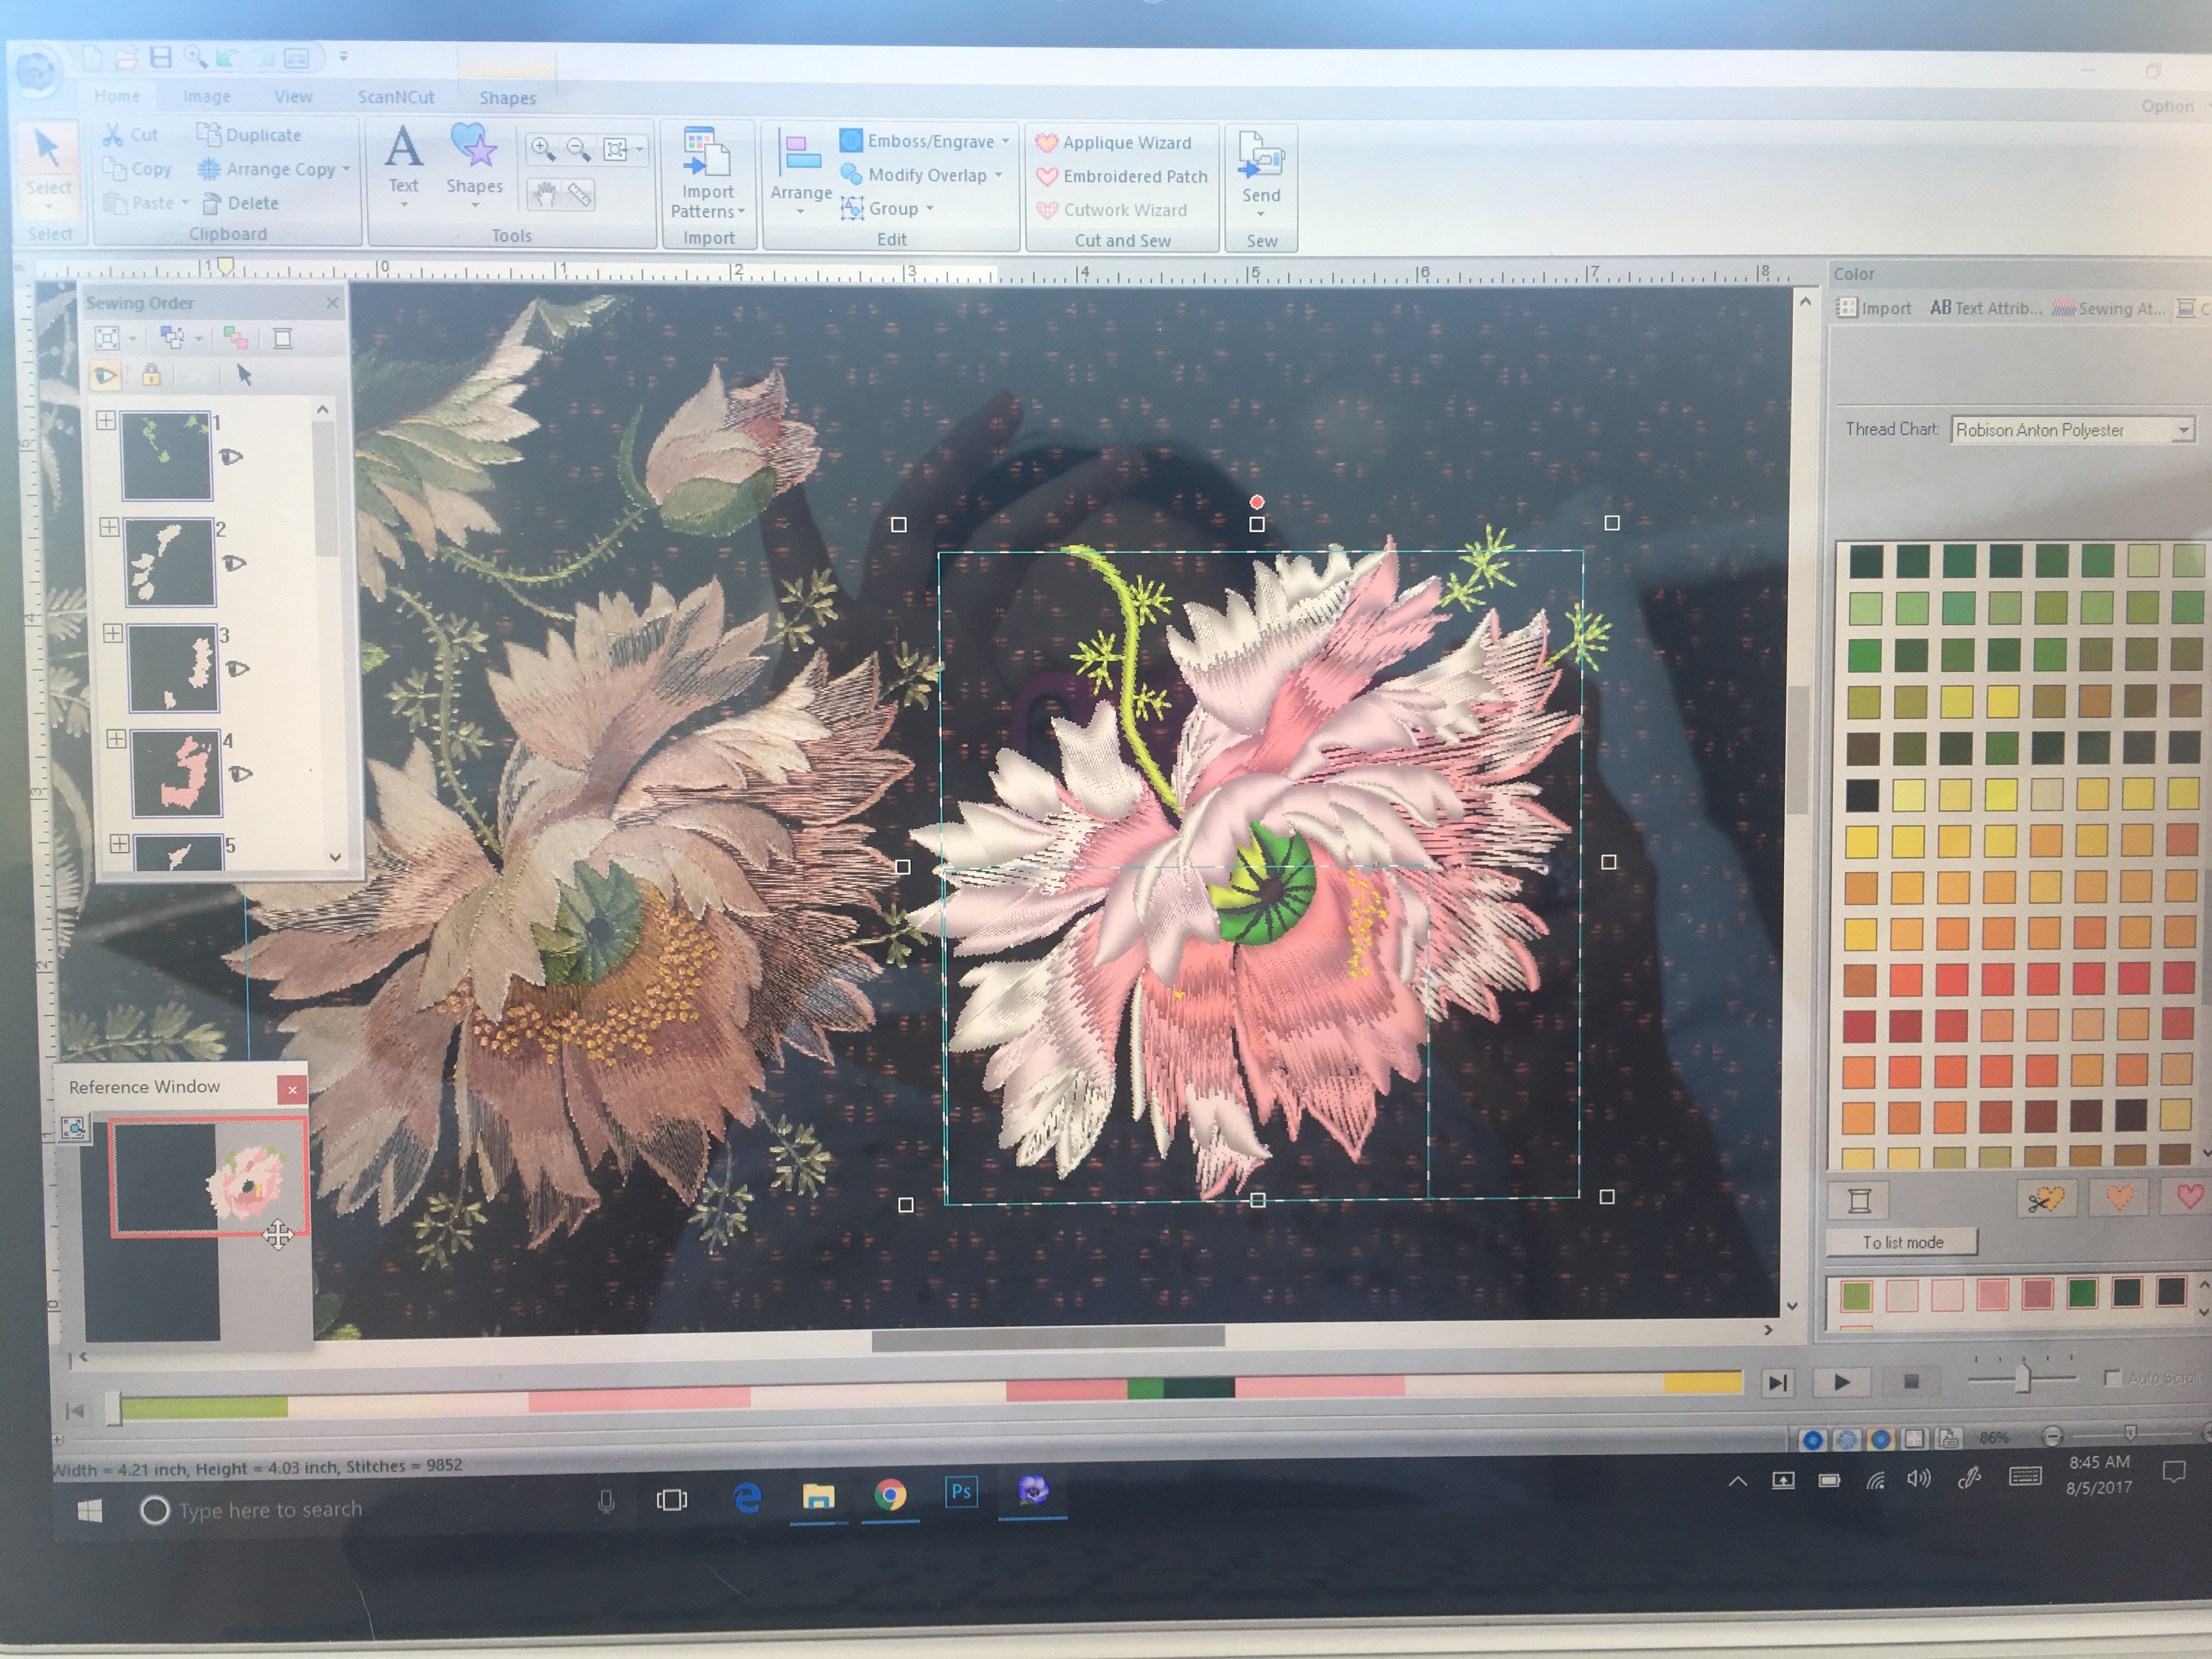The width and height of the screenshot is (2212, 1659).
Task: Toggle visibility of sewing order part 3
Action: click(x=237, y=669)
